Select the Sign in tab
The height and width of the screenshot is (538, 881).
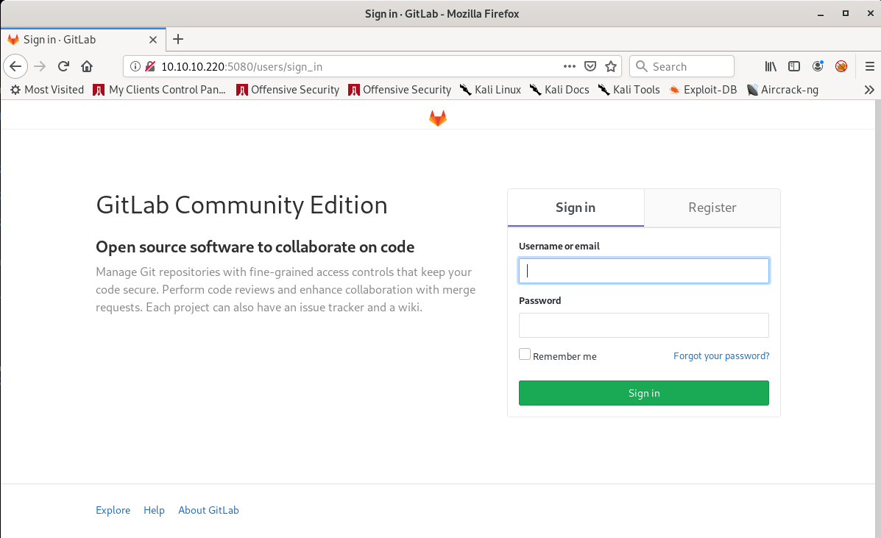(x=576, y=208)
